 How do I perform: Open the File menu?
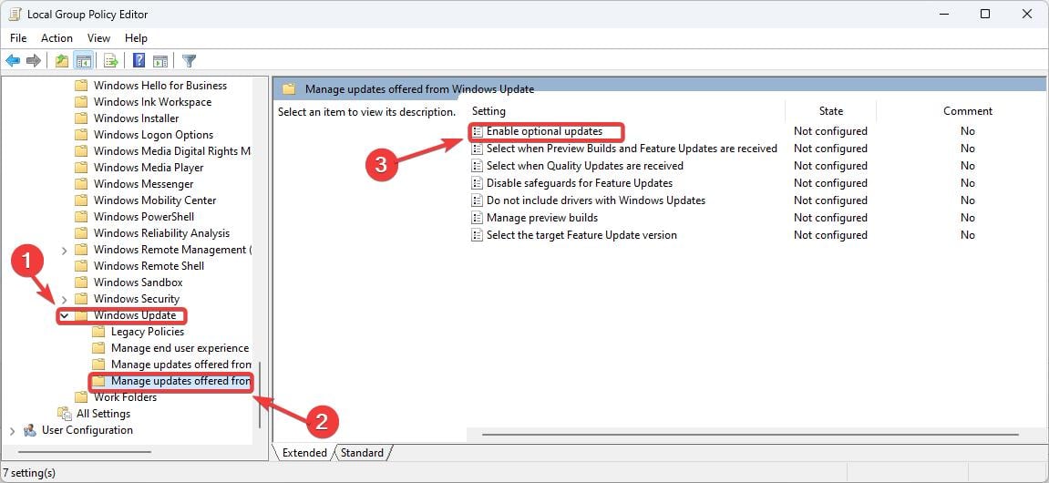(x=18, y=38)
